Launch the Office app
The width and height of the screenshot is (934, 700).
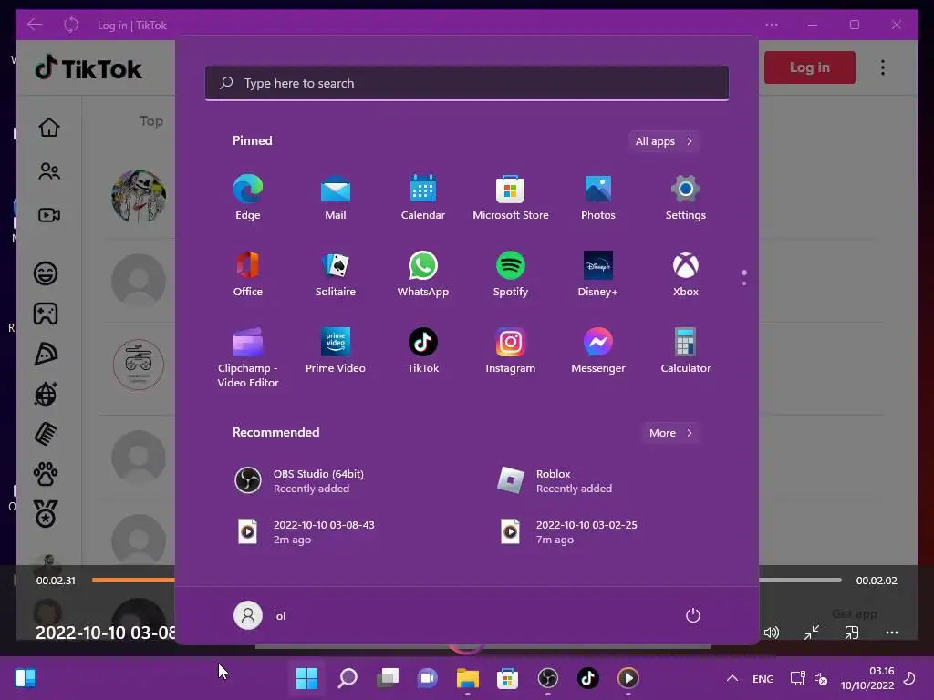pos(248,274)
